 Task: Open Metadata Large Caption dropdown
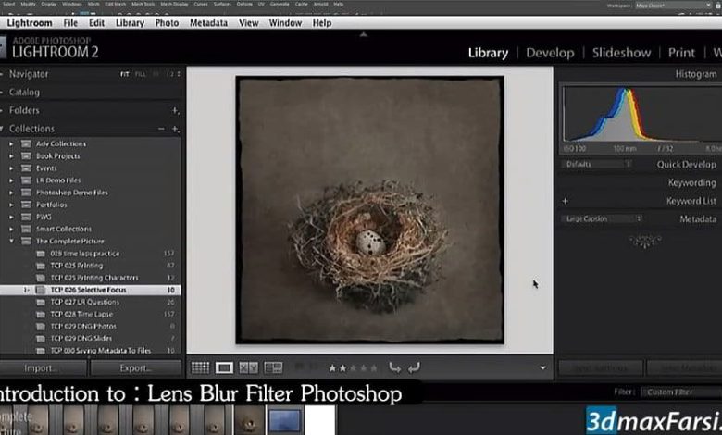pos(603,218)
